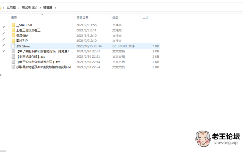
Task: Click the 1 KB size of 【老王论坛永久地址发布页】.txt
Action: click(156, 62)
